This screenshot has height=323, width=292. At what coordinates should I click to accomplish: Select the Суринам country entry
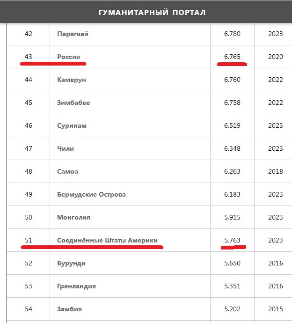[72, 125]
